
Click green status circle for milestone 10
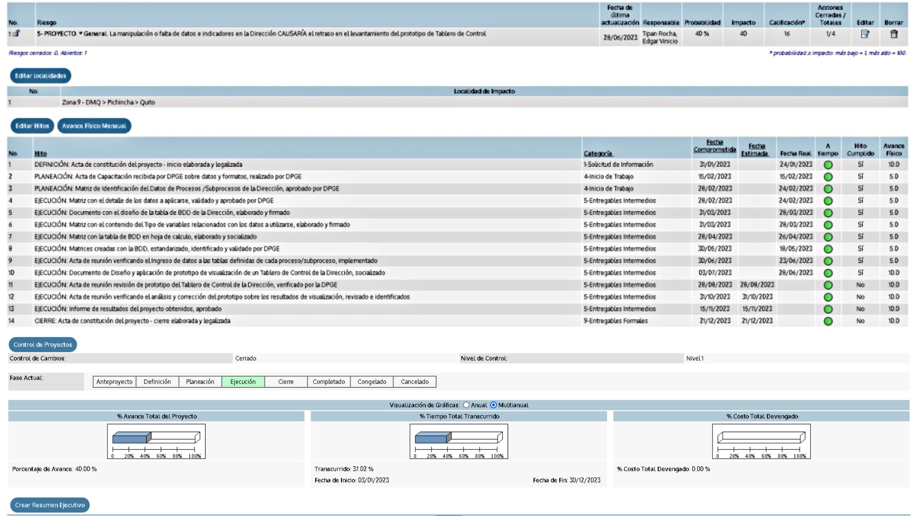[828, 273]
